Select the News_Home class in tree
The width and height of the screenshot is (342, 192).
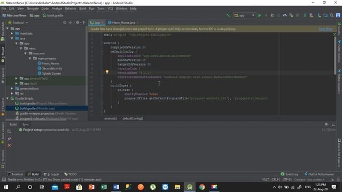click(x=50, y=63)
